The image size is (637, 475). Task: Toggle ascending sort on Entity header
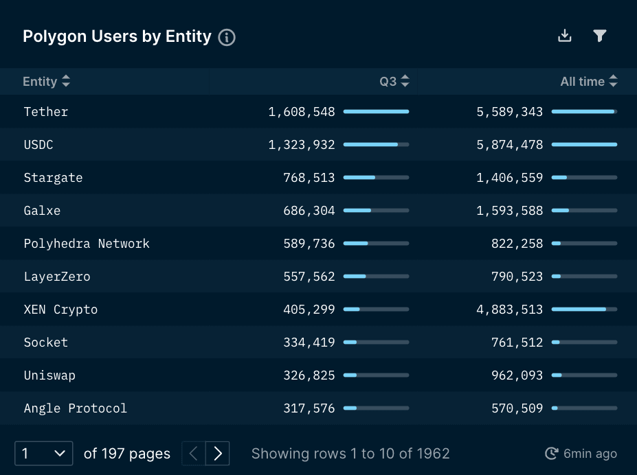pyautogui.click(x=65, y=81)
